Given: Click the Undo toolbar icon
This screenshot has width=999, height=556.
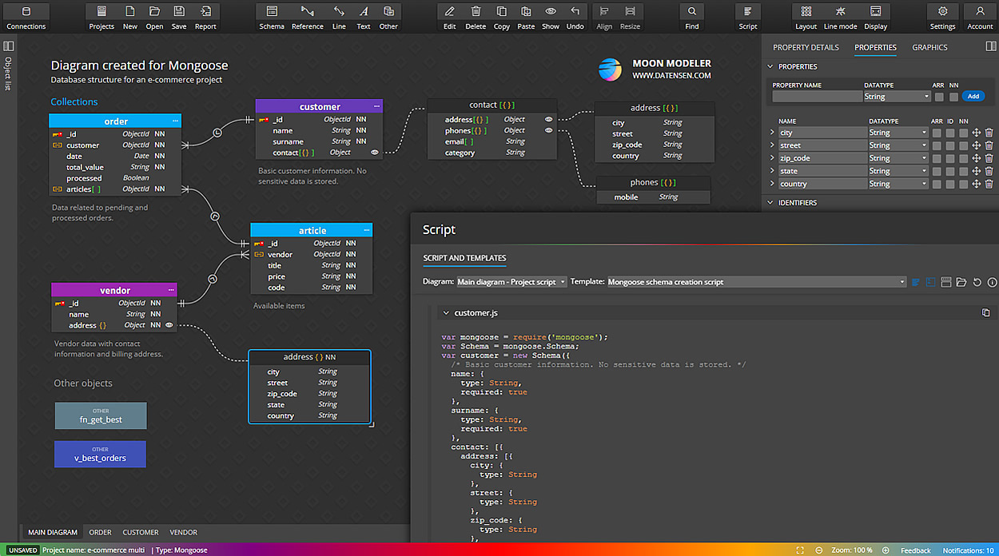Looking at the screenshot, I should point(575,17).
